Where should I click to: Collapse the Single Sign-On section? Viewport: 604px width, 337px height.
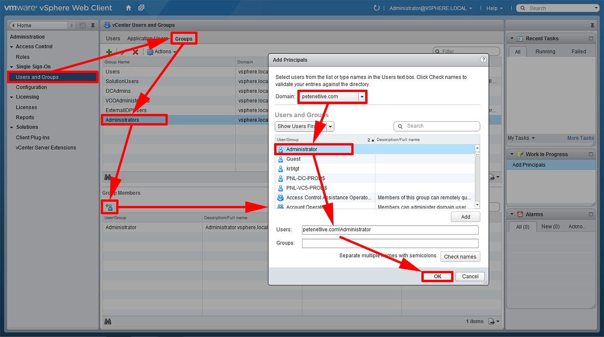click(x=12, y=67)
